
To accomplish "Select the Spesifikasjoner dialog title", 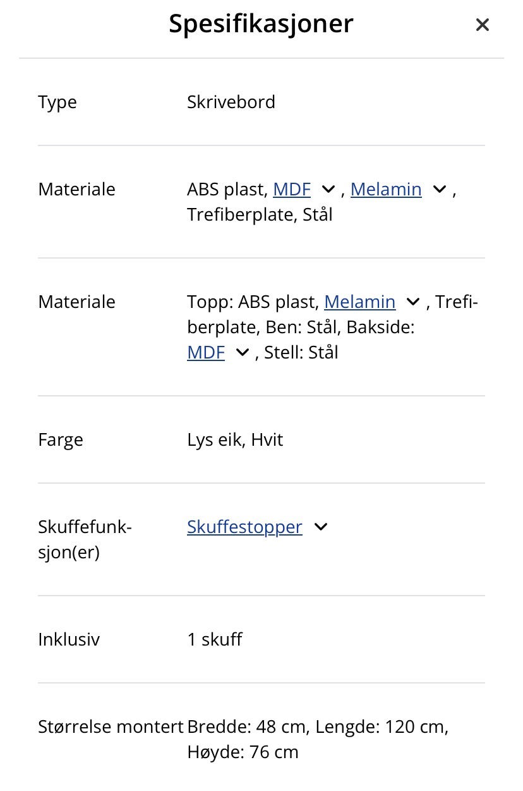I will [261, 23].
